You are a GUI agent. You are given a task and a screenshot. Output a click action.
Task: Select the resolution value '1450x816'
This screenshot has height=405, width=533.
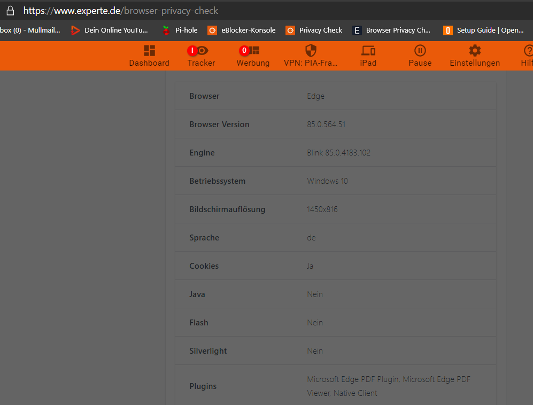pyautogui.click(x=322, y=209)
